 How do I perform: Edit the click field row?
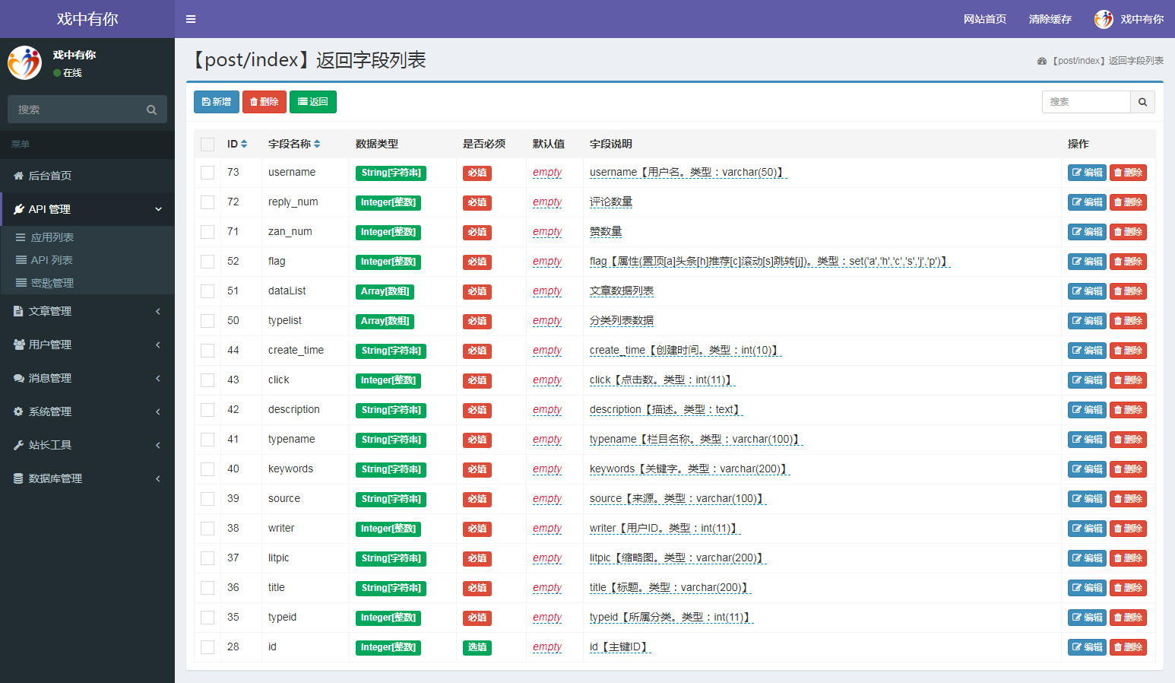click(x=1087, y=380)
